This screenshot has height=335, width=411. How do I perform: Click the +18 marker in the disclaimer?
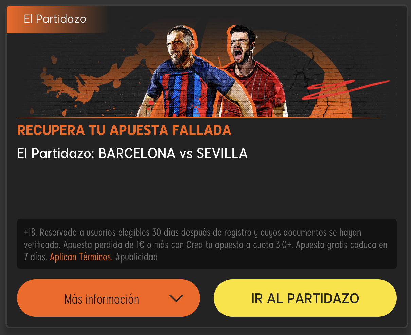(31, 233)
